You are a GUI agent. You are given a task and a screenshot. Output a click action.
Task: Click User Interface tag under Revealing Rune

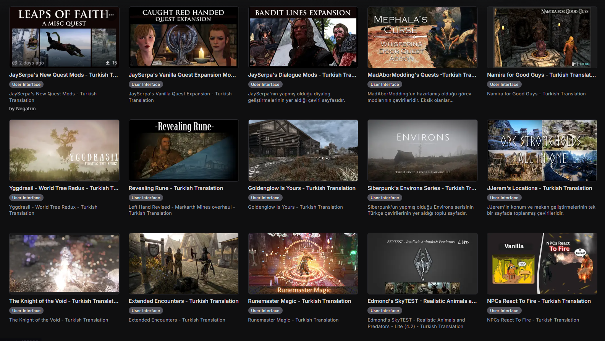[x=146, y=198]
